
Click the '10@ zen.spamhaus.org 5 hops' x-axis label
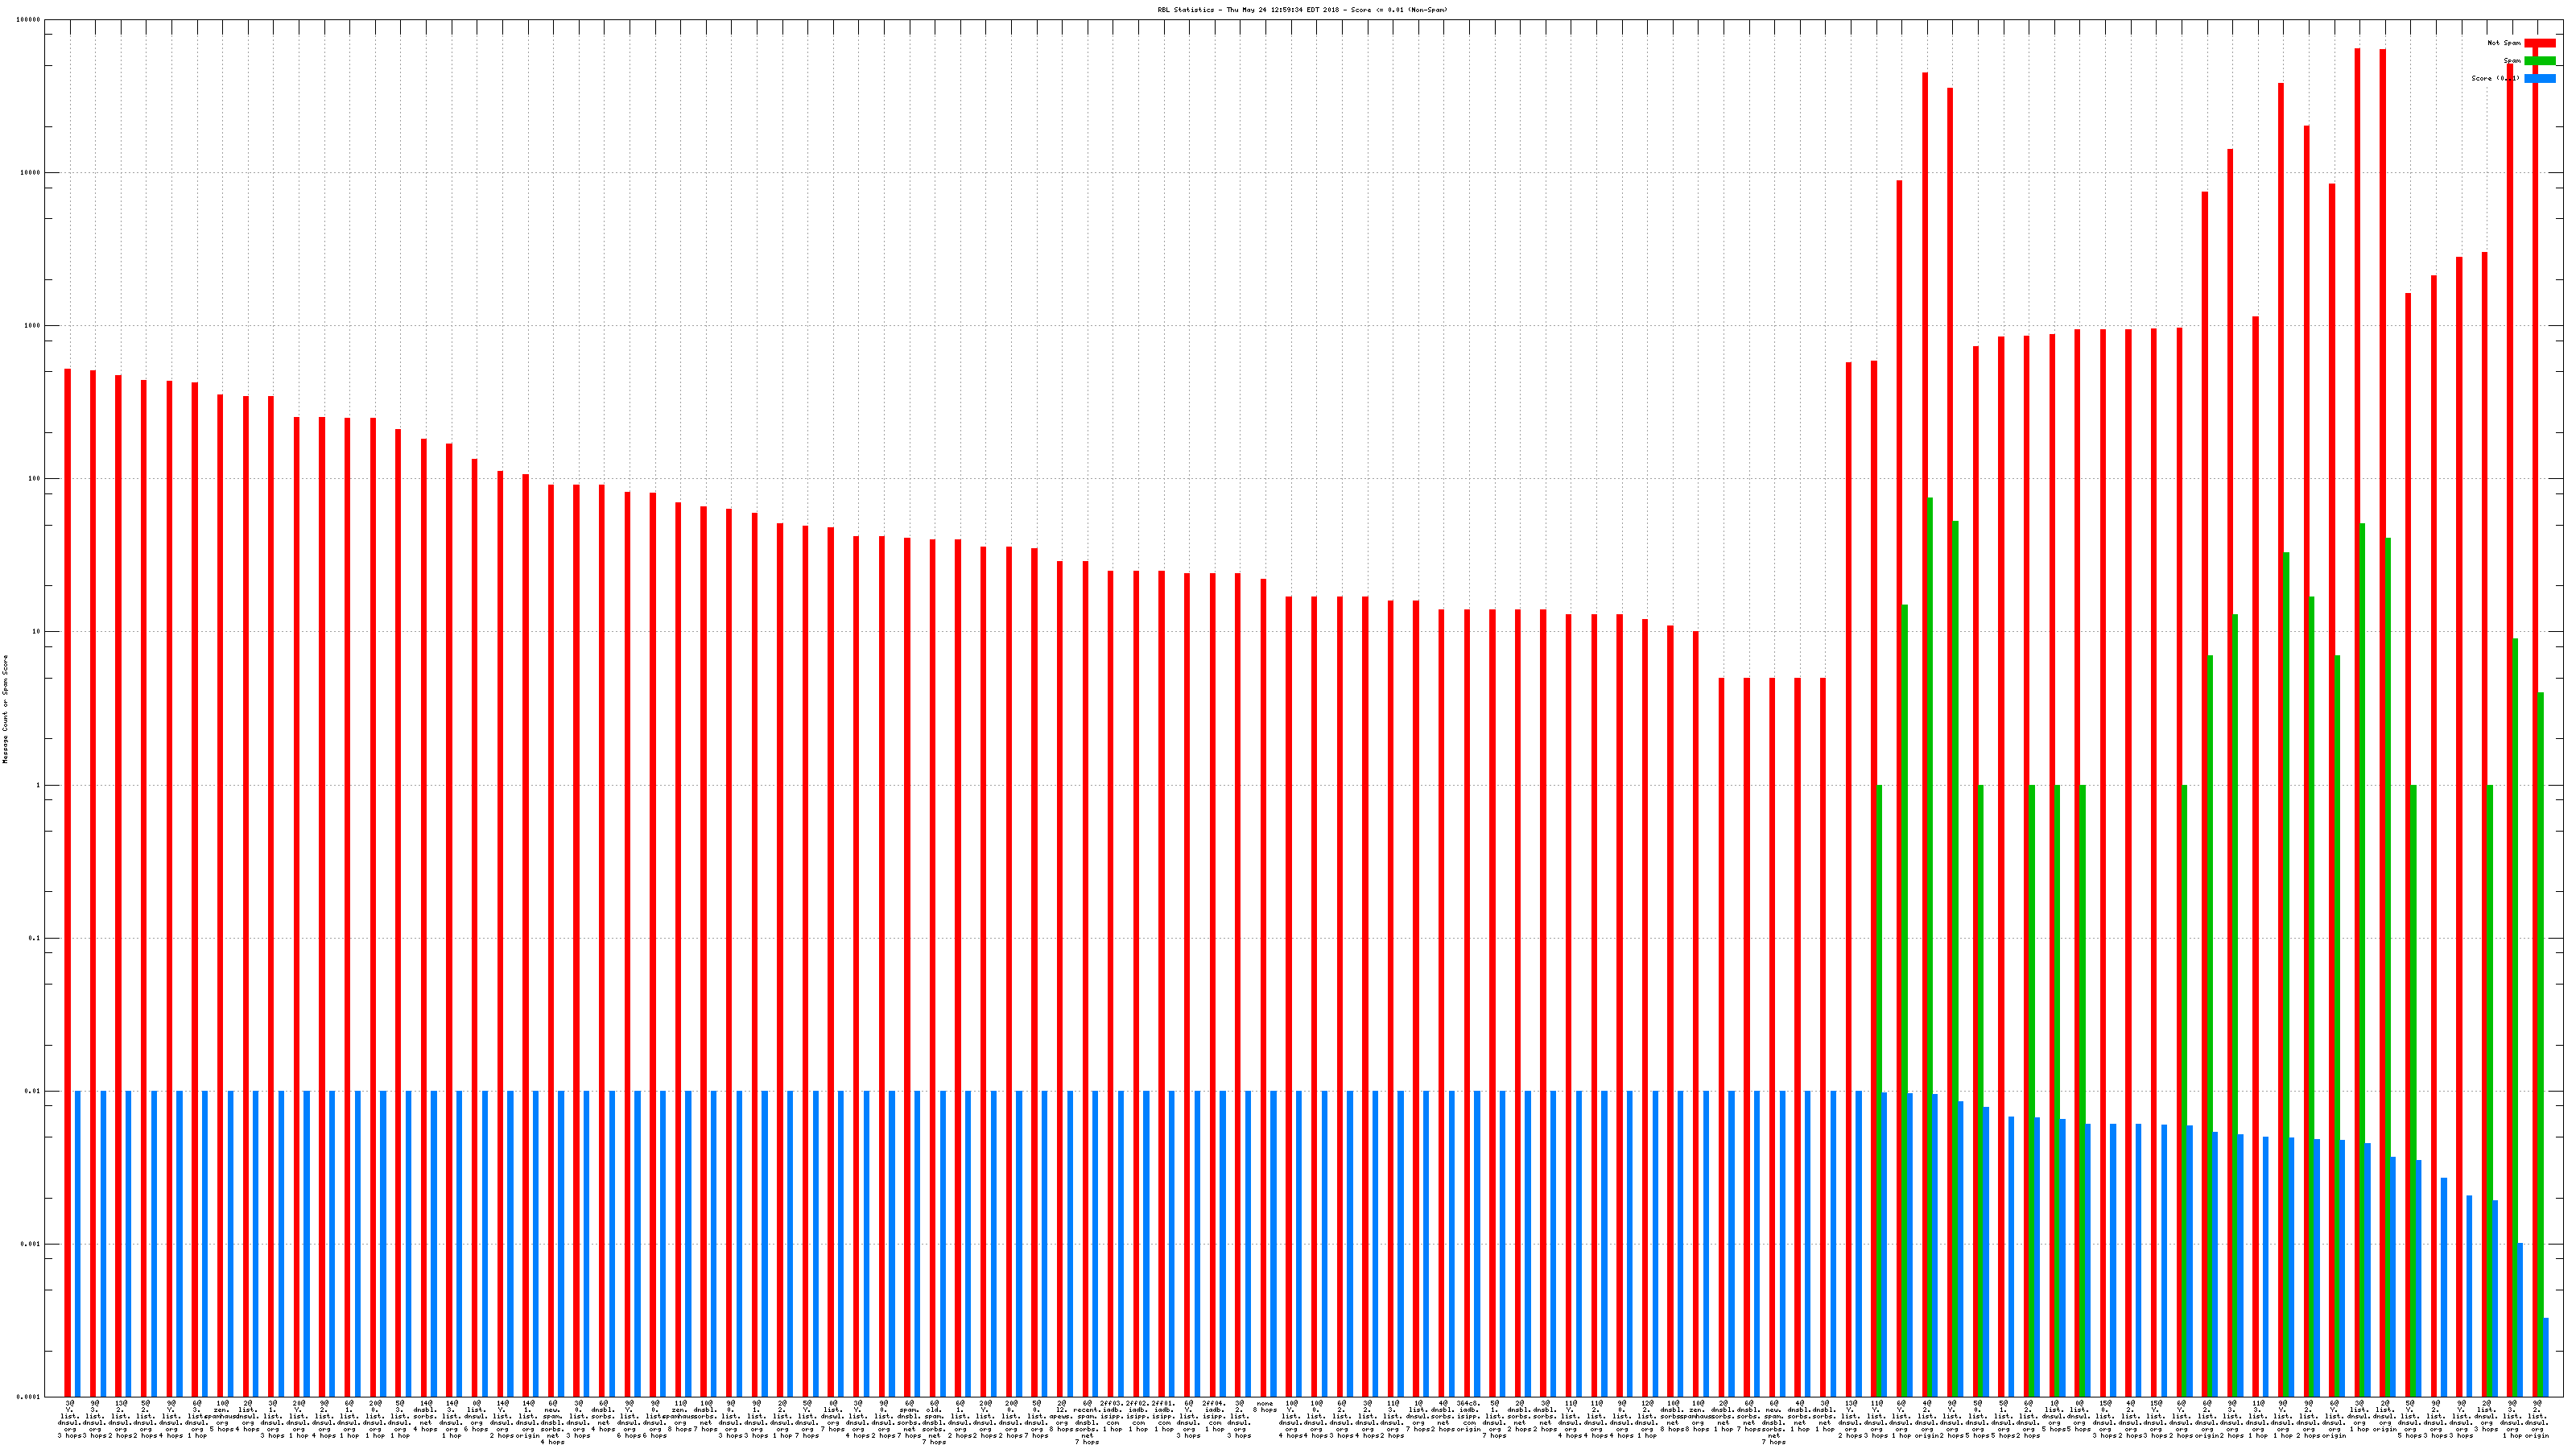[x=222, y=1415]
